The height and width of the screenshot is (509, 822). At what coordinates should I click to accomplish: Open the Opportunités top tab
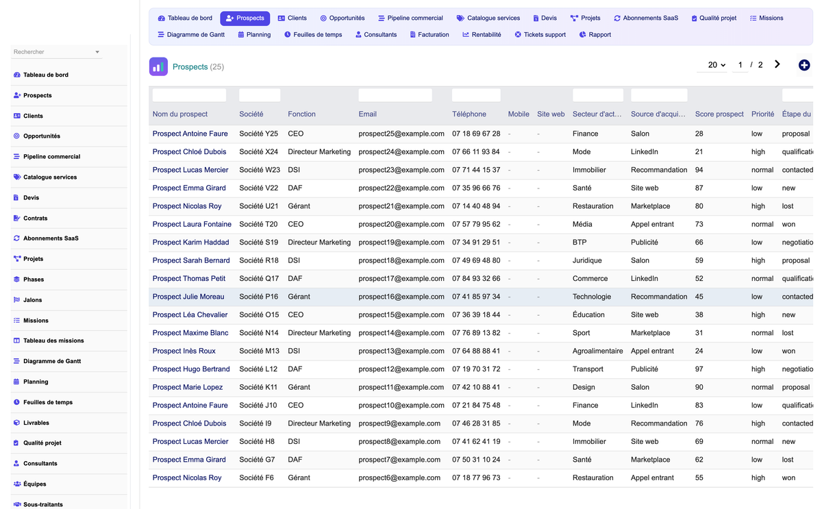(342, 18)
